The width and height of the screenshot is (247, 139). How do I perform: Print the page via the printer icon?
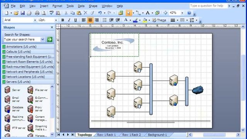point(37,13)
